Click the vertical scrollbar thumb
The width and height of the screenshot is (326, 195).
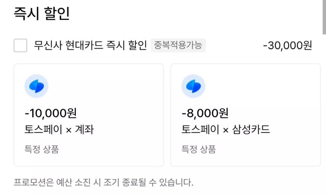point(324,17)
